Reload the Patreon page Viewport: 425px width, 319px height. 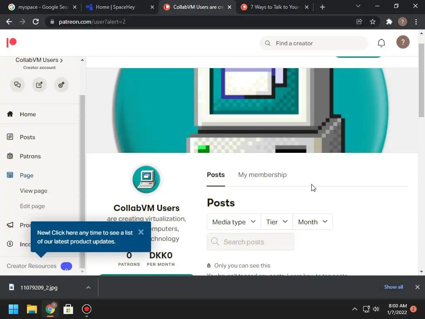click(36, 22)
